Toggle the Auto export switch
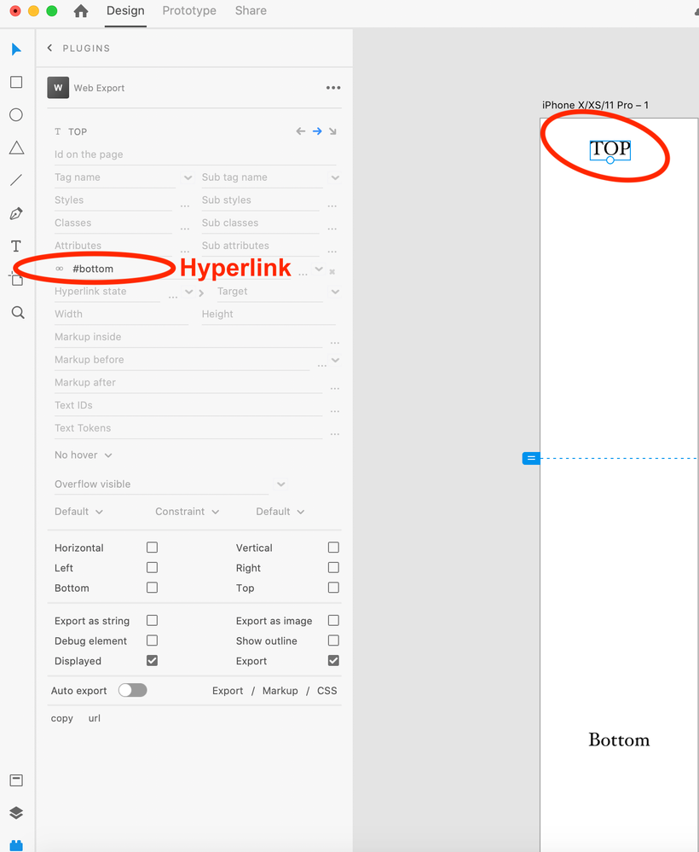This screenshot has width=699, height=852. tap(132, 691)
